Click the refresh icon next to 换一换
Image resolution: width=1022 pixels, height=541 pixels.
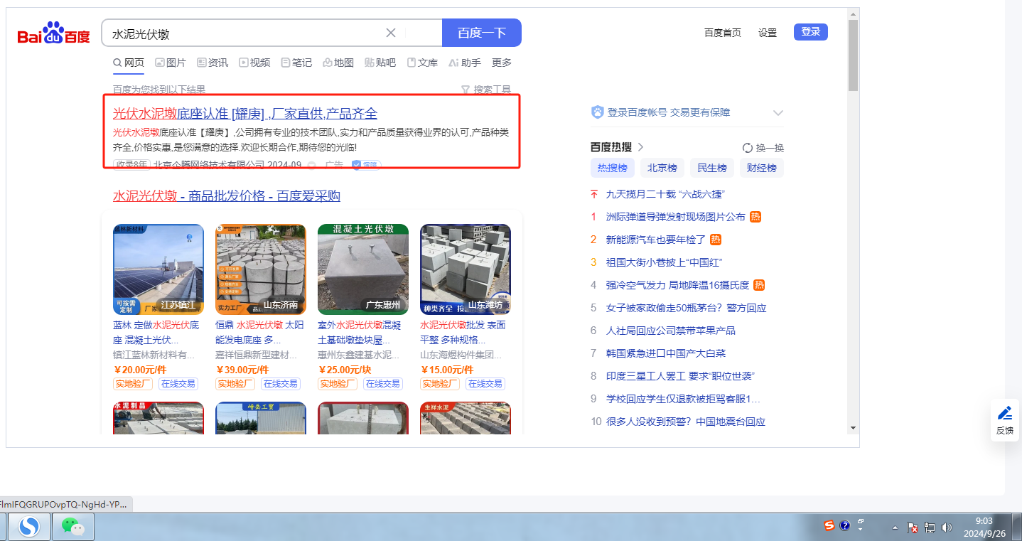point(748,148)
